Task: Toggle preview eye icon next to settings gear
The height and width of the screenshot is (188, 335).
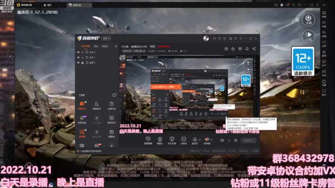Action: pyautogui.click(x=229, y=140)
